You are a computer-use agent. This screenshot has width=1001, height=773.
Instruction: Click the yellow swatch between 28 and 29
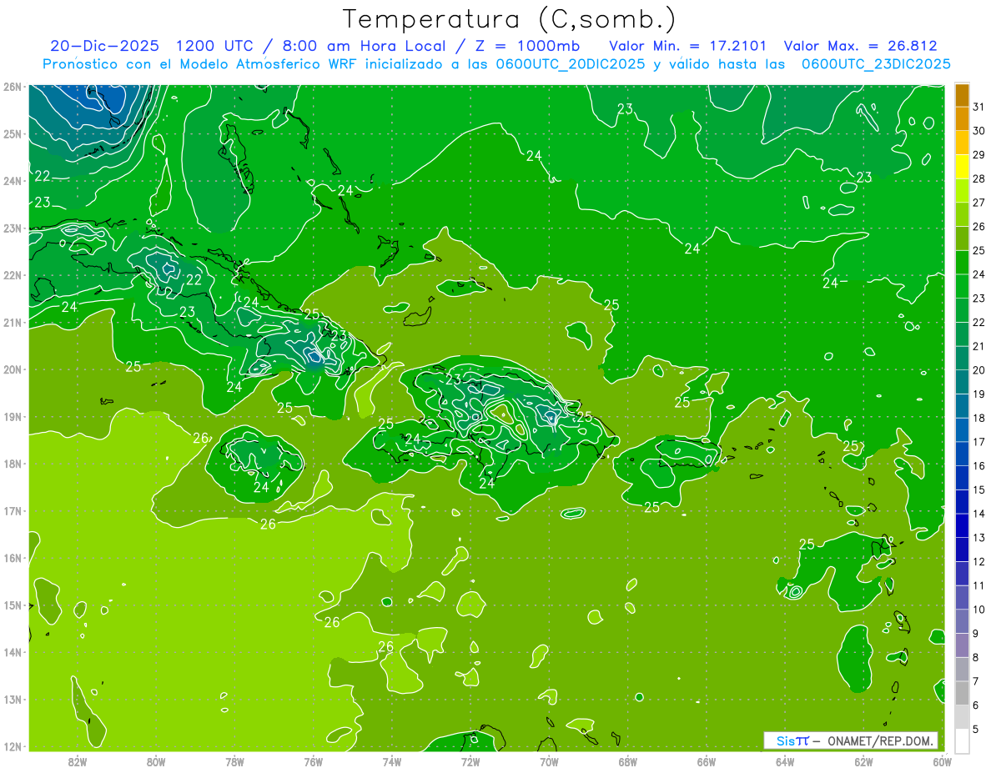point(962,167)
